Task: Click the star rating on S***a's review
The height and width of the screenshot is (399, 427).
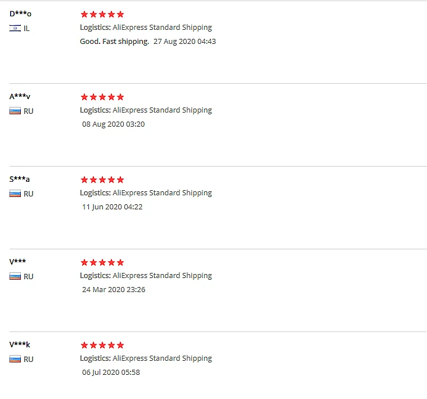Action: 102,180
